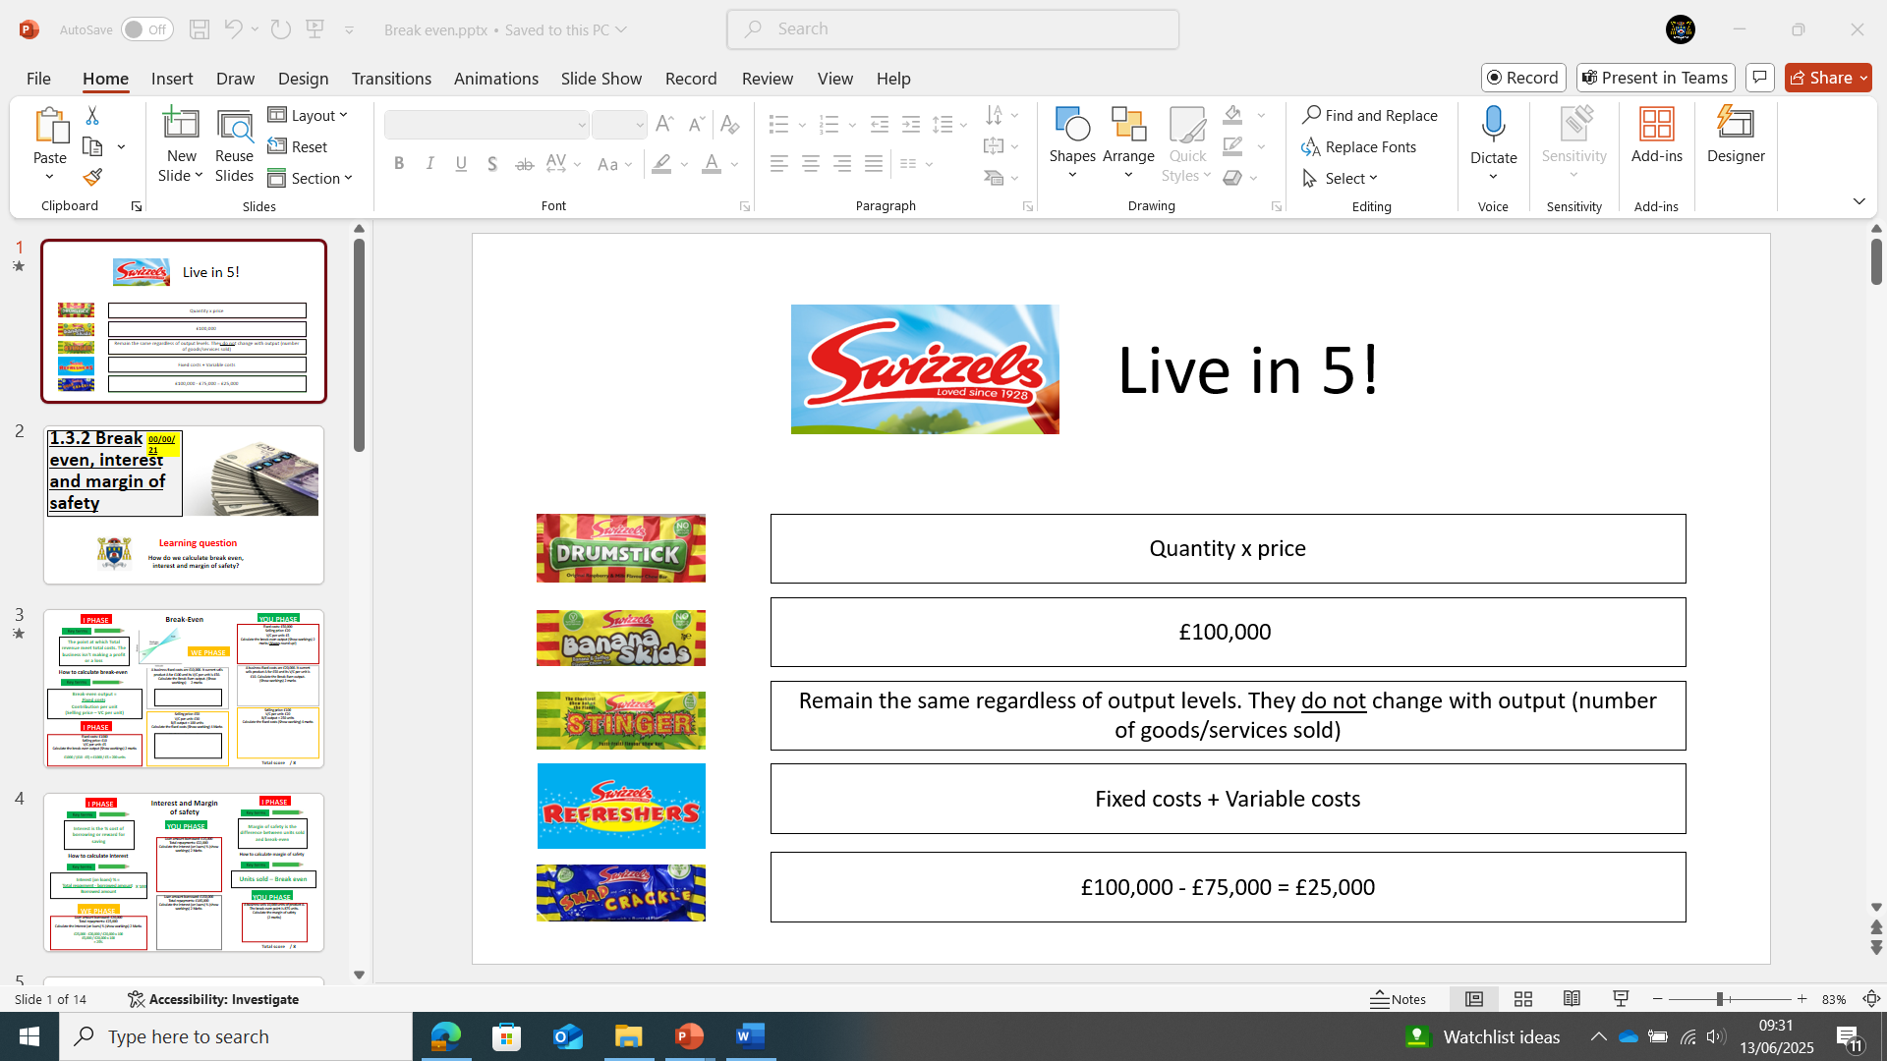Toggle Normal view in status bar
This screenshot has width=1887, height=1061.
coord(1474,999)
